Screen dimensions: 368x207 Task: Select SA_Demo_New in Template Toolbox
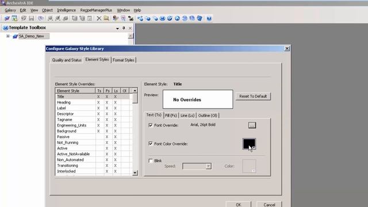pos(31,36)
